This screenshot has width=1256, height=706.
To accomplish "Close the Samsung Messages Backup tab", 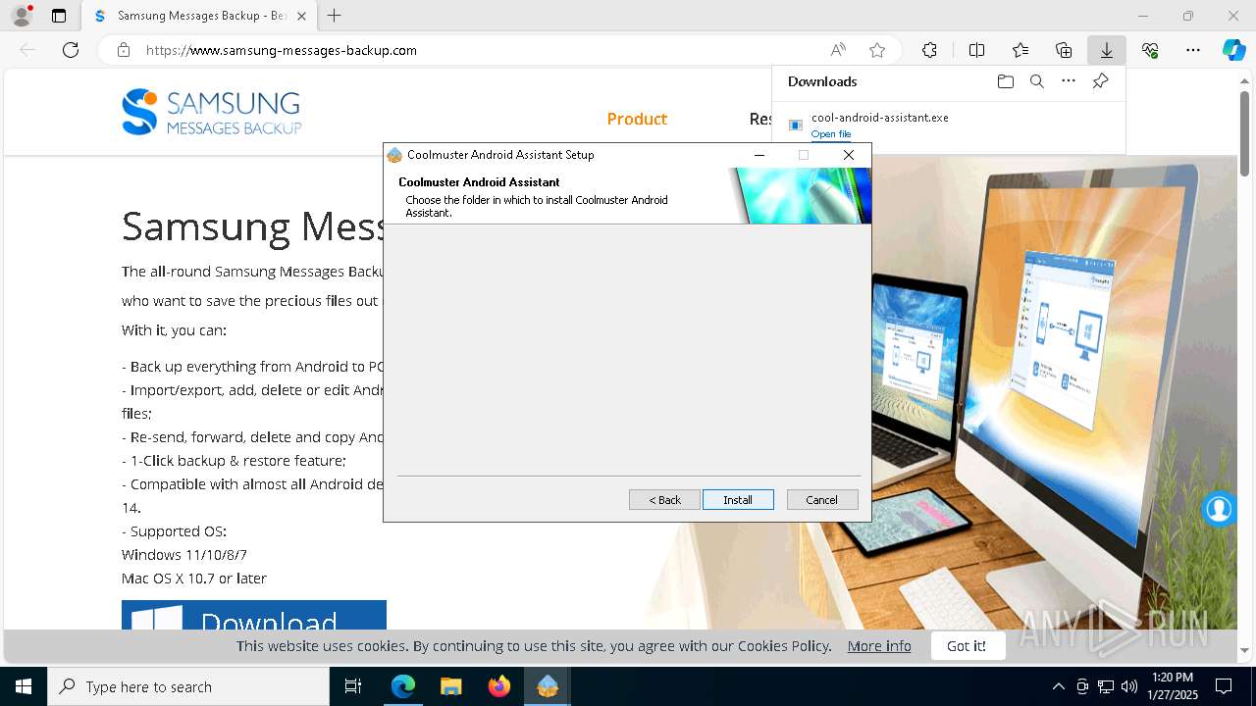I will (x=301, y=16).
